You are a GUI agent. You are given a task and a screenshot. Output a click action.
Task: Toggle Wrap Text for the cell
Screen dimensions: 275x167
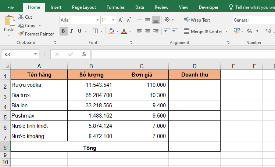pyautogui.click(x=197, y=20)
